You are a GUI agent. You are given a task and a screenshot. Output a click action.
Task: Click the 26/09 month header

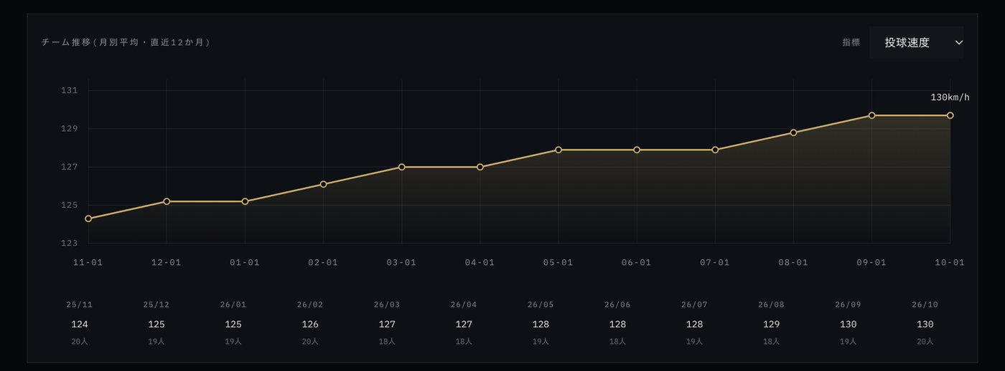pyautogui.click(x=848, y=305)
